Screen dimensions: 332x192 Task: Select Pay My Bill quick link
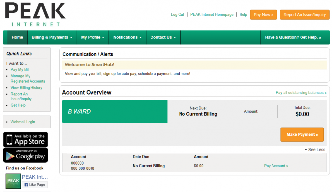click(20, 70)
